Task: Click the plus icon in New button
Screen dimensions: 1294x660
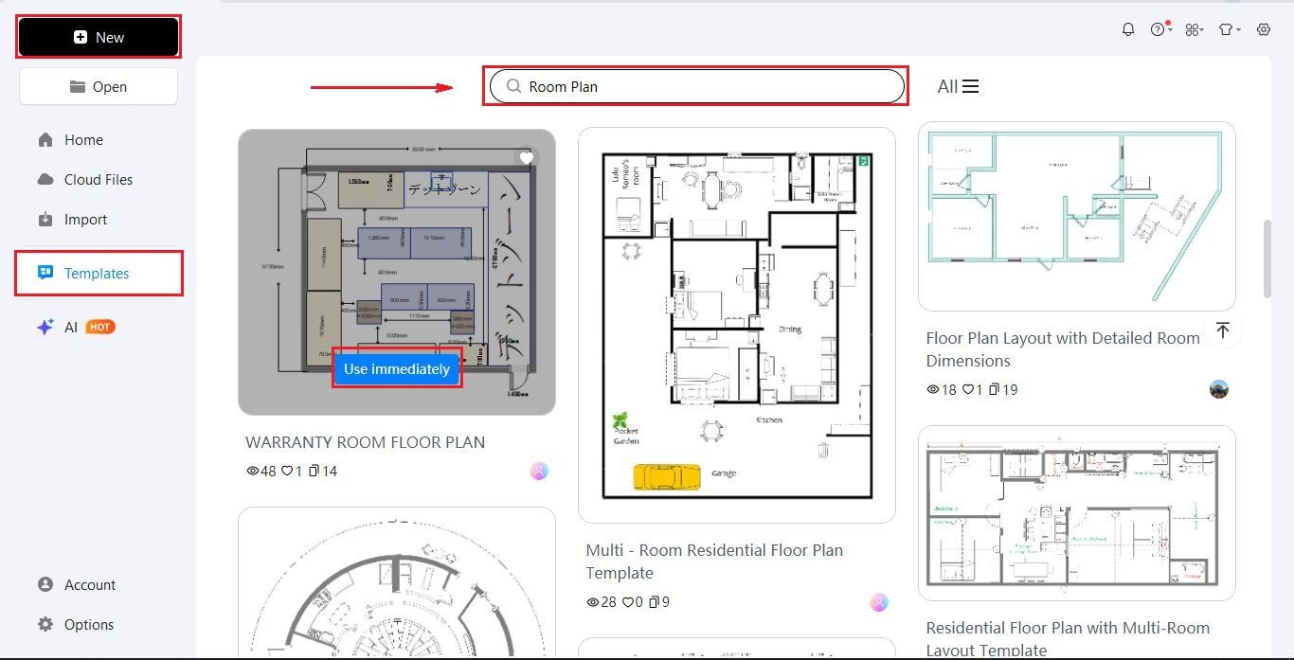Action: (x=81, y=37)
